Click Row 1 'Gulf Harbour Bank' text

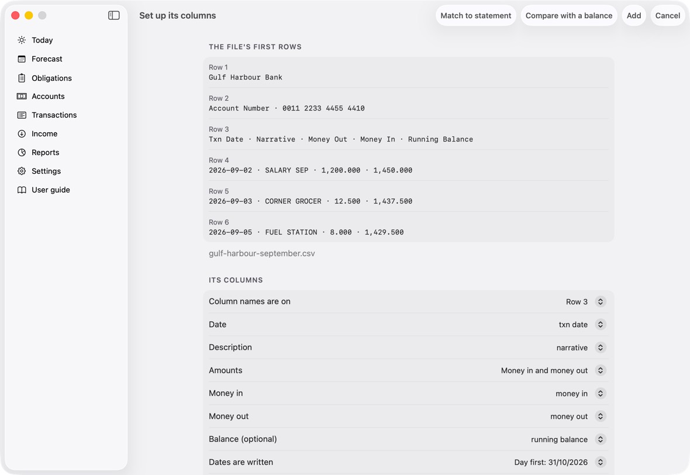point(246,77)
